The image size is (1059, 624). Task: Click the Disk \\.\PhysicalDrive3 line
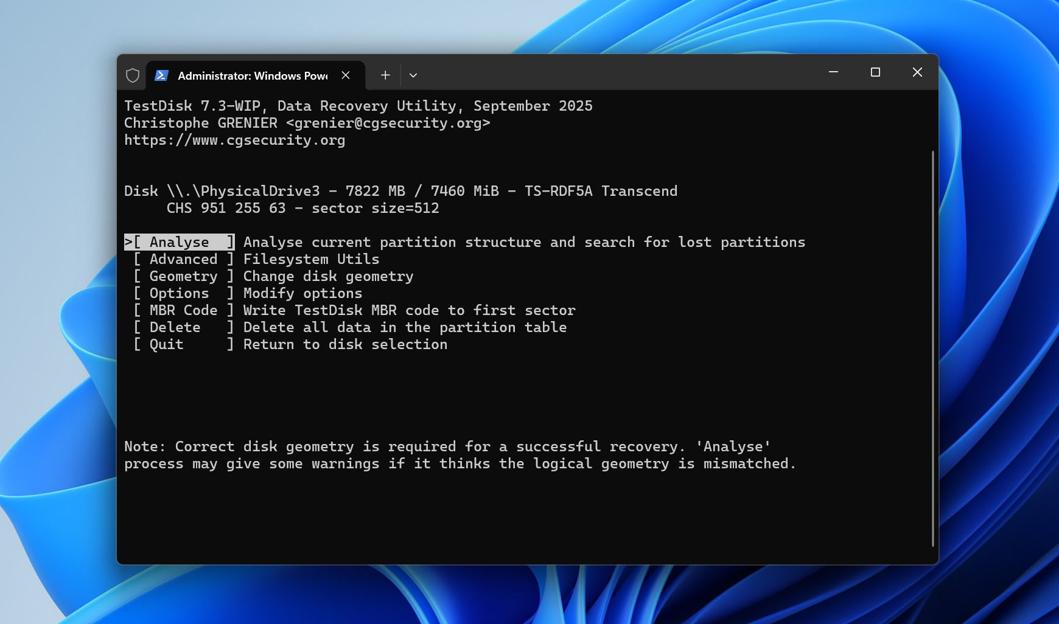(x=400, y=191)
